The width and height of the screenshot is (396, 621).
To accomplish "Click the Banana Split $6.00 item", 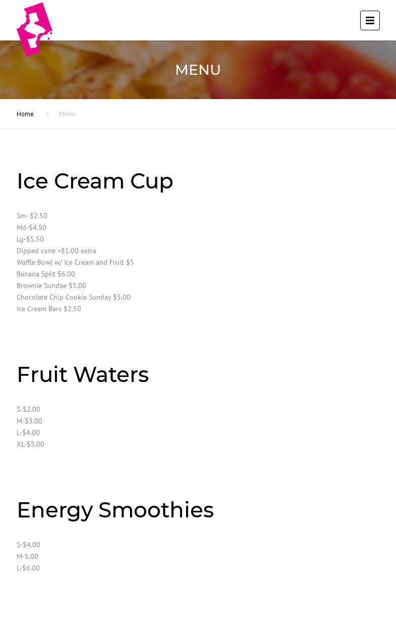I will [x=46, y=274].
